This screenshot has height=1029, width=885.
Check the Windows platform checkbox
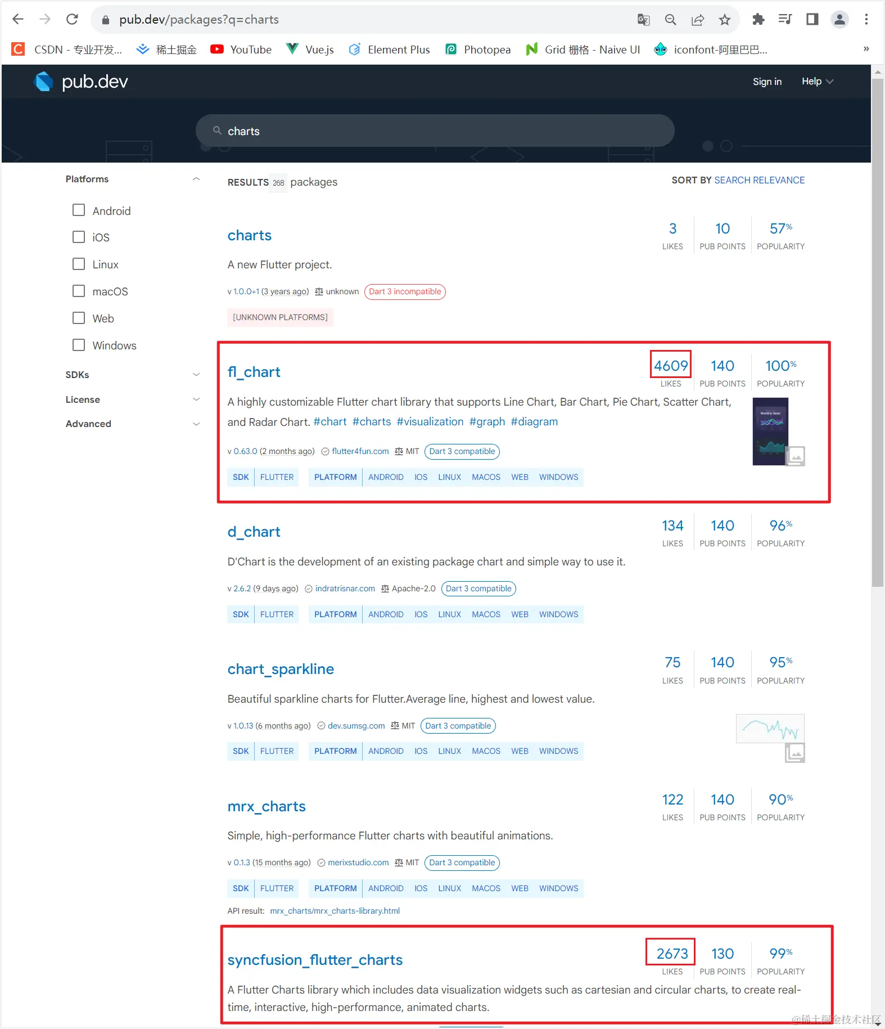tap(79, 345)
